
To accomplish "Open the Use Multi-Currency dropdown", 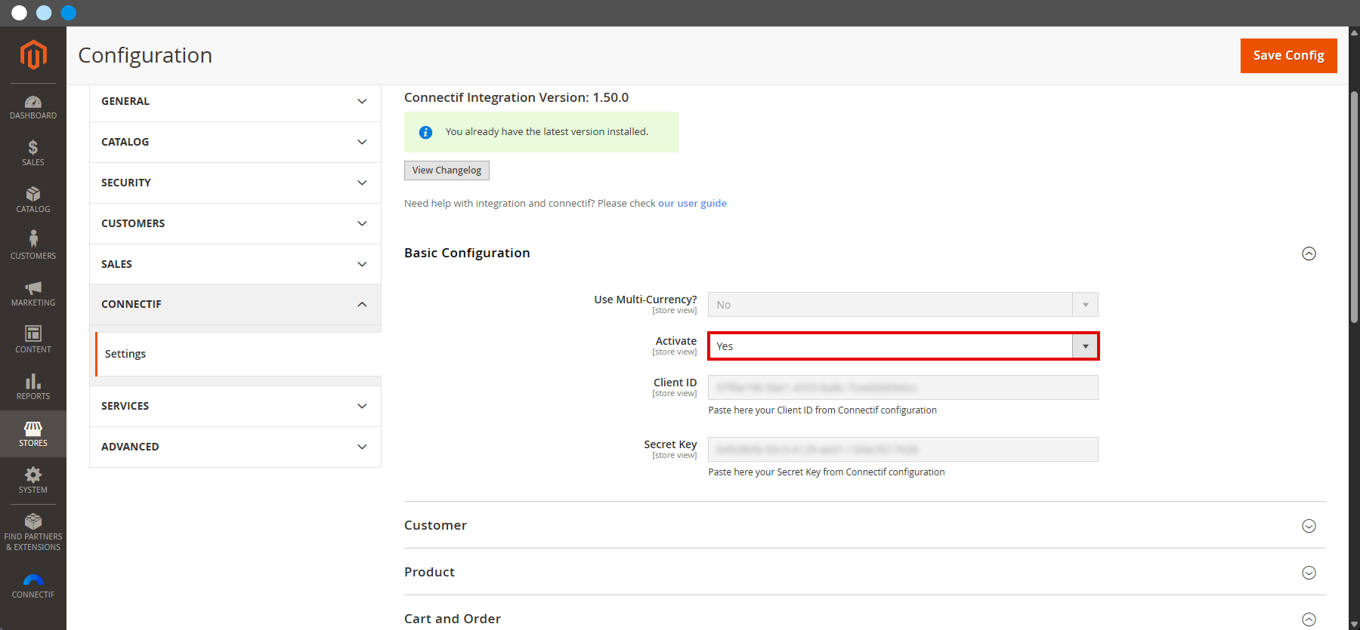I will coord(903,305).
